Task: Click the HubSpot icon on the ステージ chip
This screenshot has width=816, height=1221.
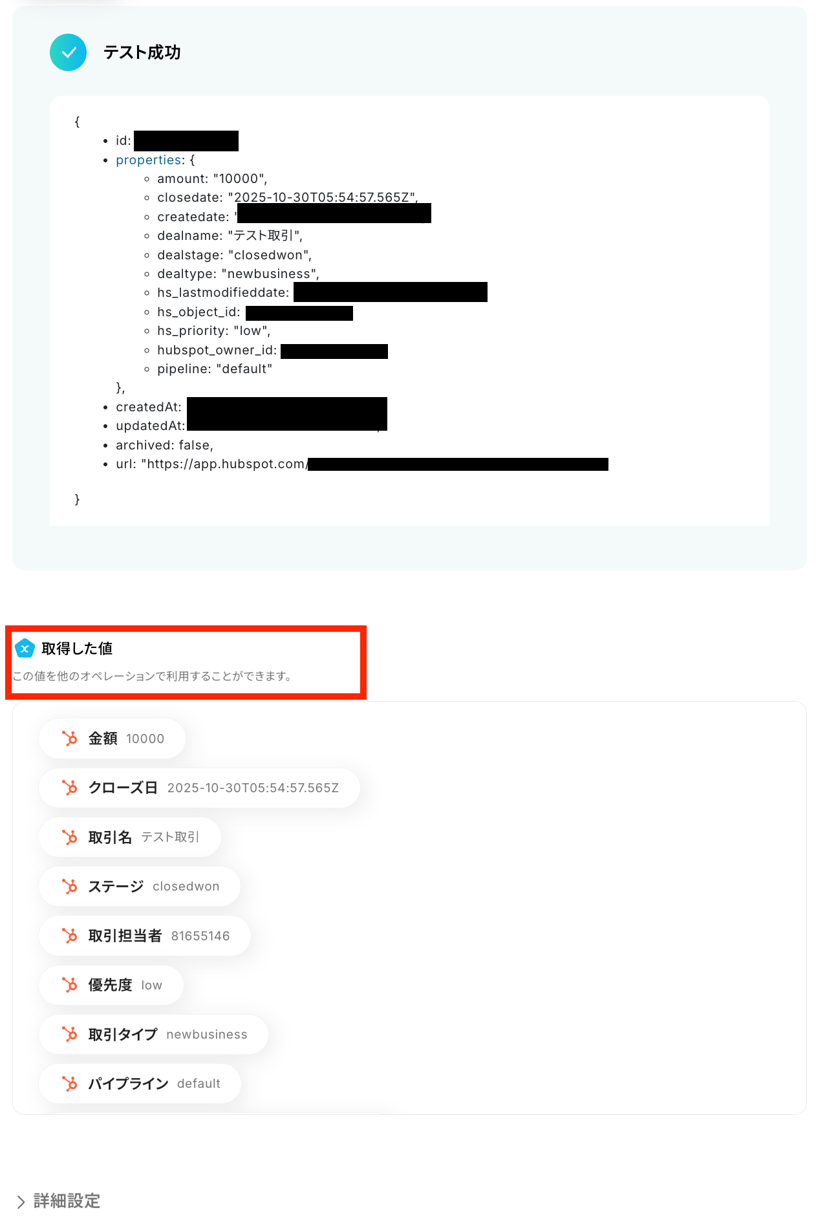Action: click(x=69, y=886)
